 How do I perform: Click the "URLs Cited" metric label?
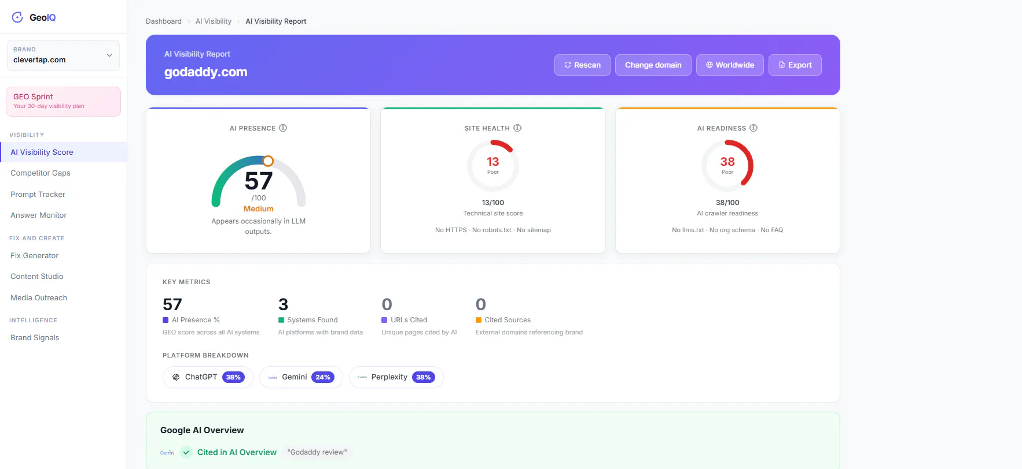point(409,320)
